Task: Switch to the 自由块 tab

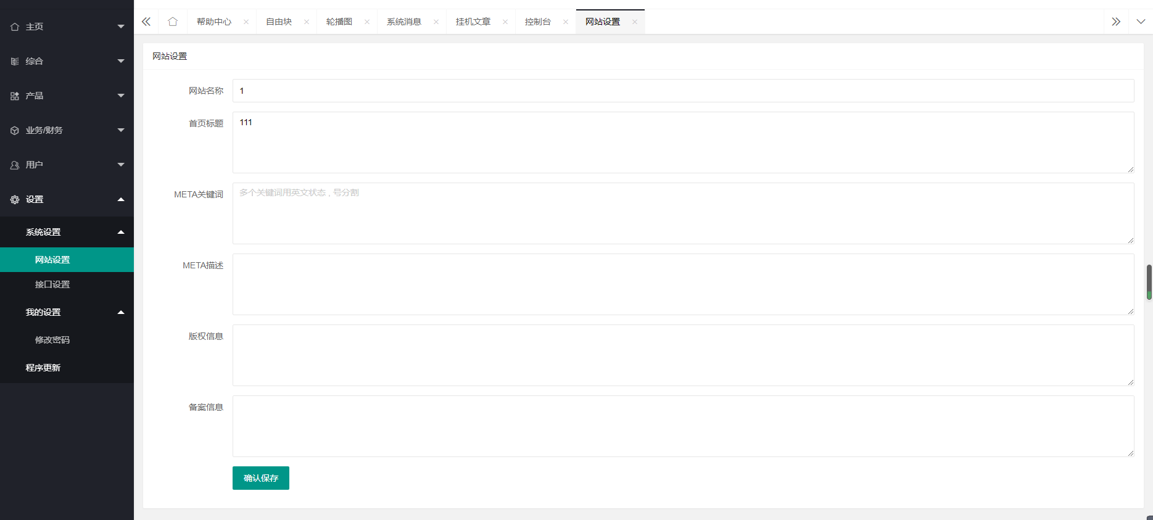Action: coord(279,22)
